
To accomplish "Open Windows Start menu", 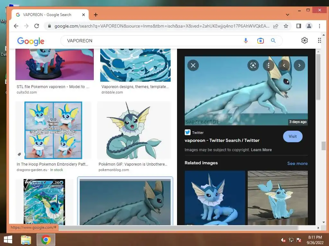I will coord(8,240).
